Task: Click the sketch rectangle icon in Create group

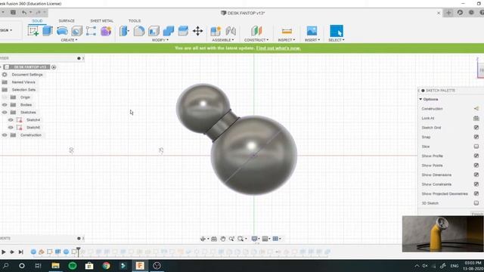Action: [91, 31]
